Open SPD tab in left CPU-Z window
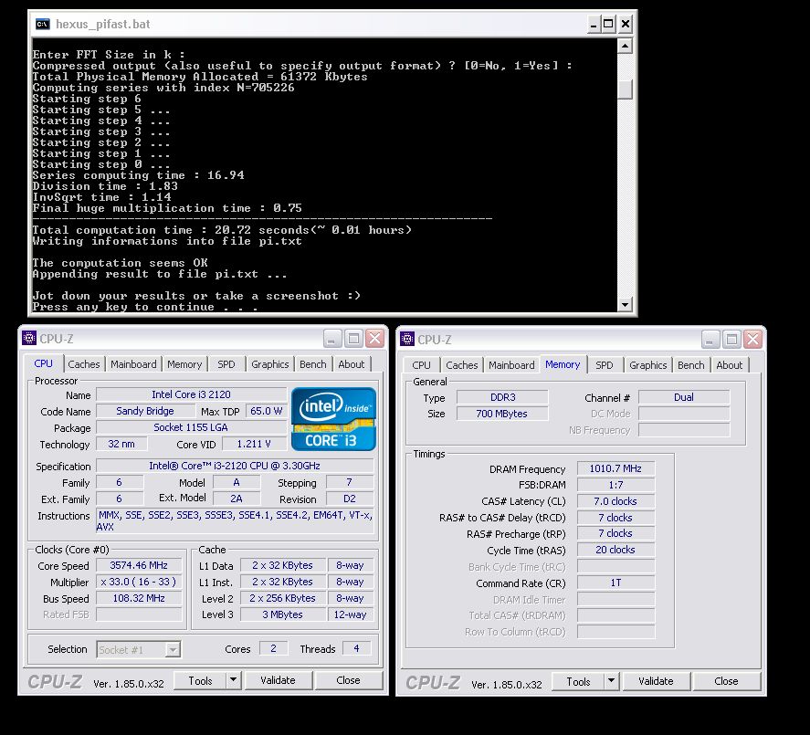This screenshot has width=810, height=735. 226,364
